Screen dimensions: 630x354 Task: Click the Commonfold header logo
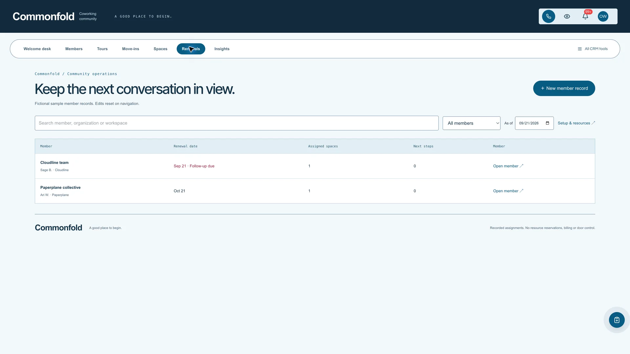[x=43, y=16]
